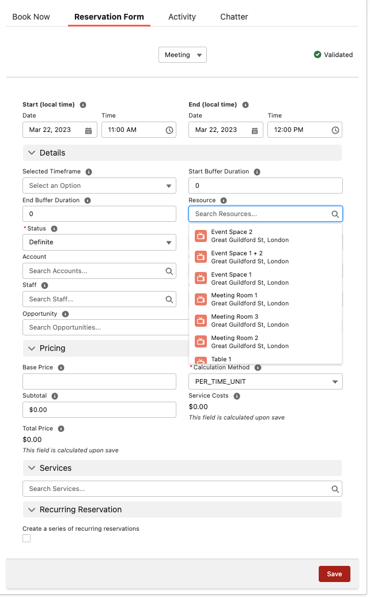Switch to the Book Now tab
Image resolution: width=370 pixels, height=597 pixels.
point(31,17)
